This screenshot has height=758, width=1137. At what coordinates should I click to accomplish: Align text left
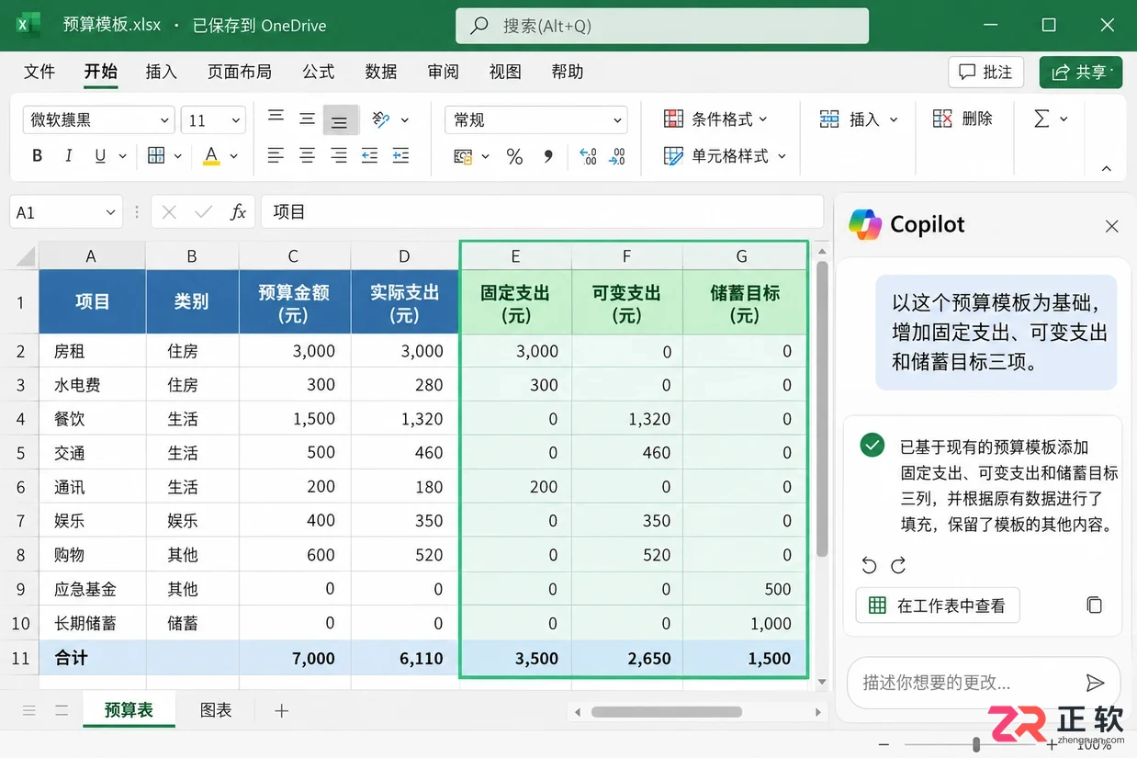(276, 156)
